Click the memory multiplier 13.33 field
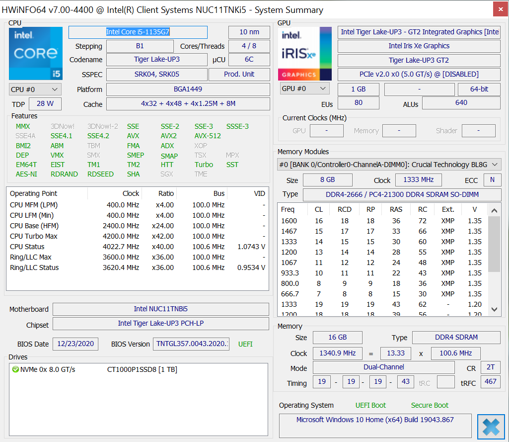This screenshot has width=509, height=442. pyautogui.click(x=396, y=354)
